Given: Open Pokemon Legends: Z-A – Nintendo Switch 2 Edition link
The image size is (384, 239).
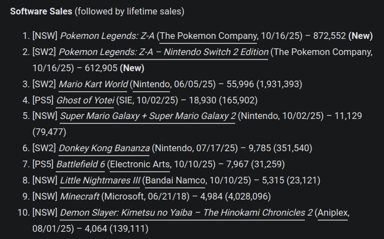Looking at the screenshot, I should tap(164, 53).
